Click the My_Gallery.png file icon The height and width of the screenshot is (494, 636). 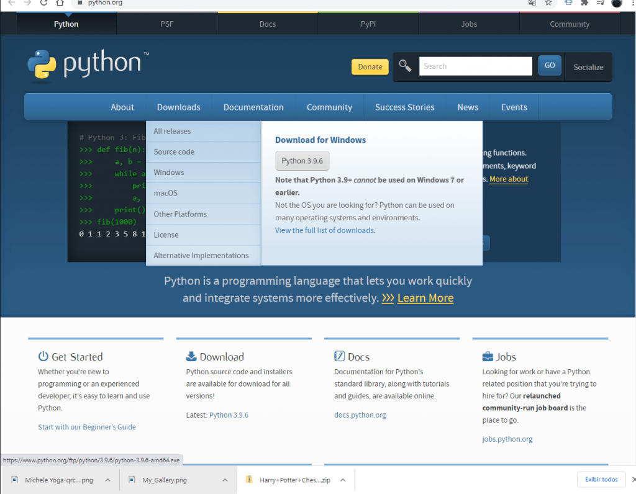click(132, 480)
